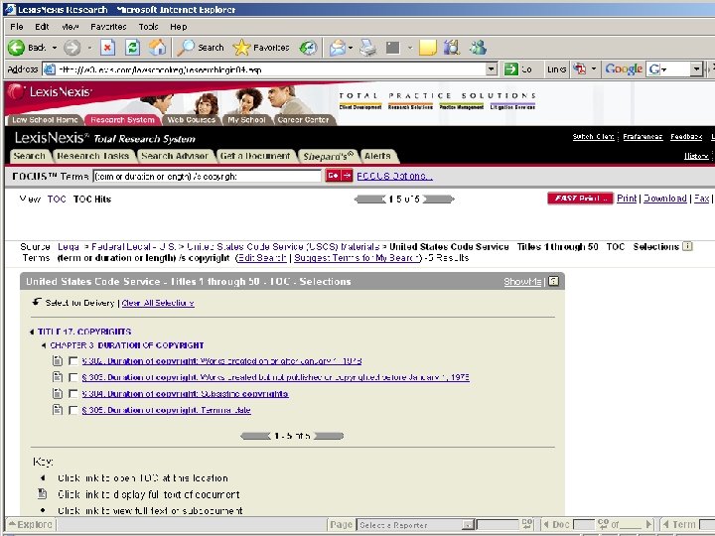The image size is (715, 536).
Task: Click the LexisNexis logo in banner
Action: point(50,92)
